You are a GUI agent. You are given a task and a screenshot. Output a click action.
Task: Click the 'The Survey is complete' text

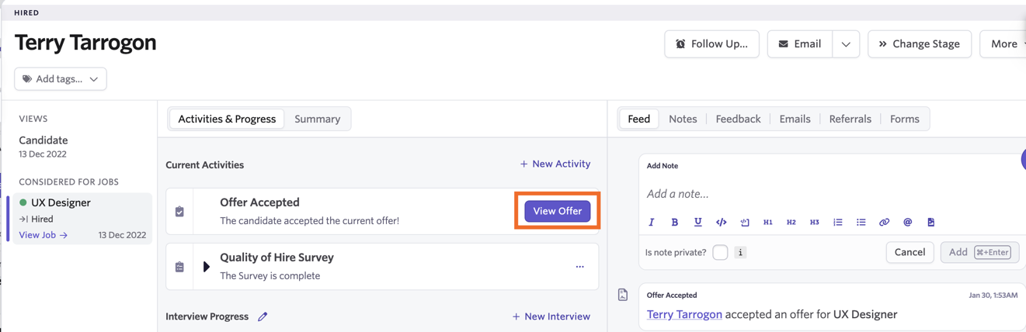click(270, 276)
